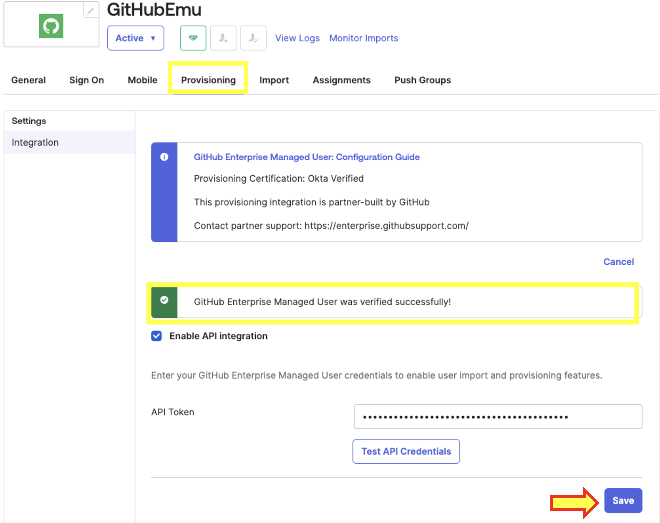Screen dimensions: 660x523
Task: Click the edit logo pencil icon
Action: (90, 10)
